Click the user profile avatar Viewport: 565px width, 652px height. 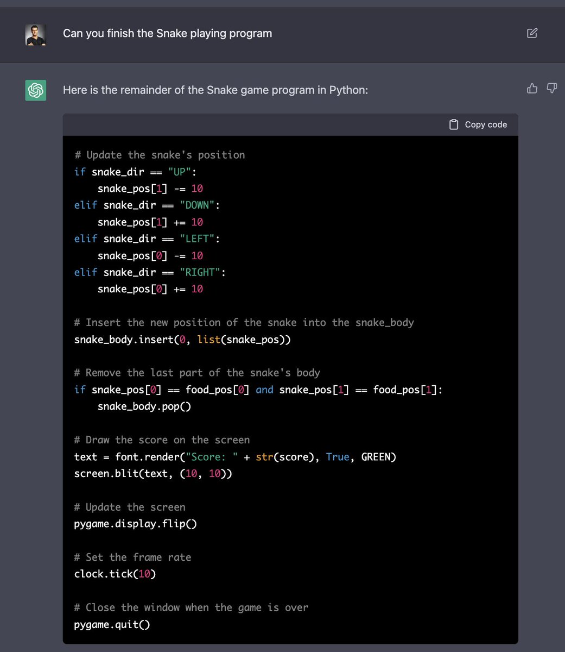click(35, 33)
